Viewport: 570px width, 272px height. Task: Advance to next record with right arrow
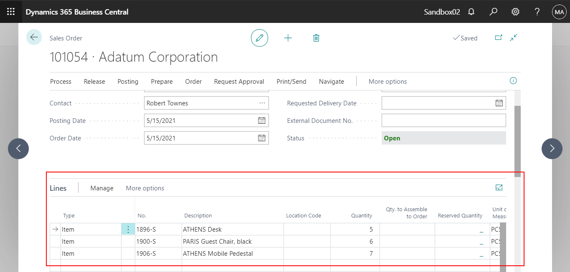pyautogui.click(x=552, y=148)
